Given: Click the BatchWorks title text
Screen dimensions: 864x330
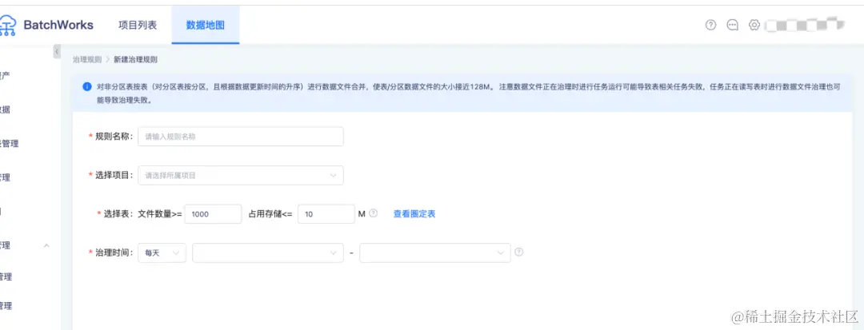Looking at the screenshot, I should pos(58,26).
